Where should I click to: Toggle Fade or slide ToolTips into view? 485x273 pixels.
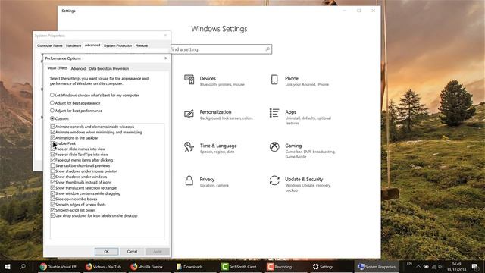point(52,155)
